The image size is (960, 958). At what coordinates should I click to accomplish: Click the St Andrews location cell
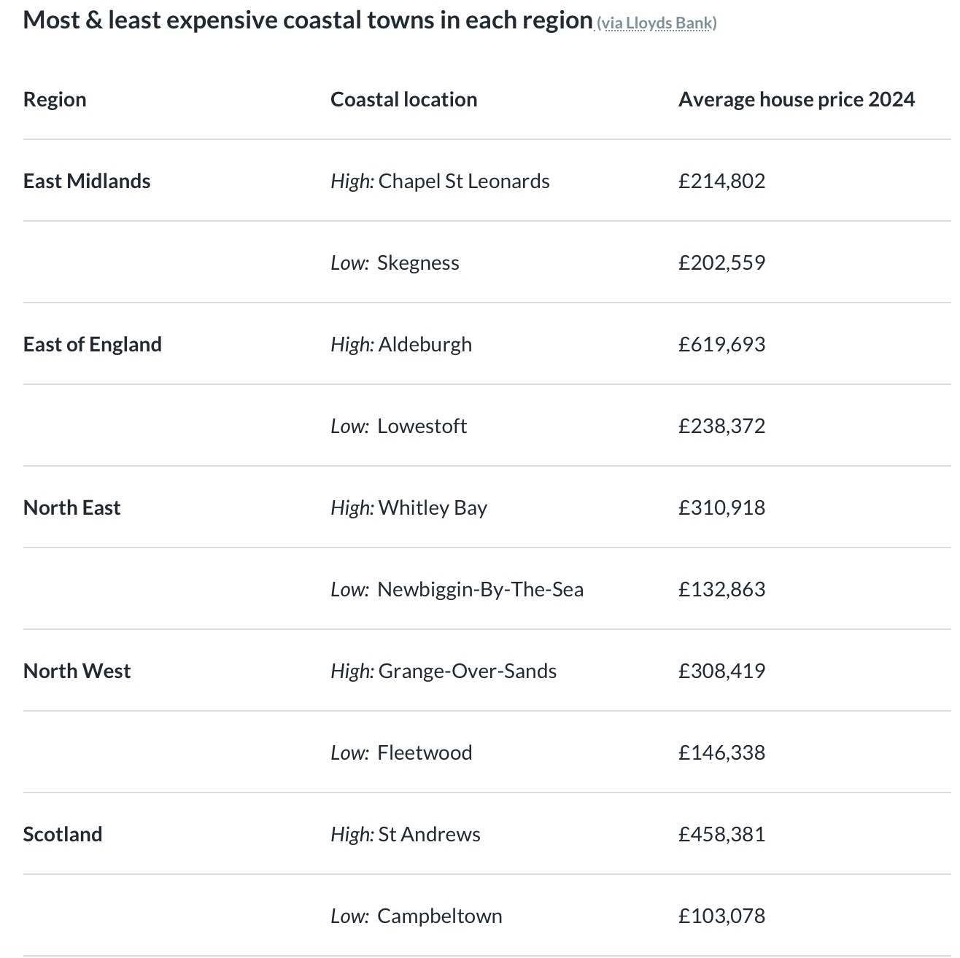coord(429,835)
